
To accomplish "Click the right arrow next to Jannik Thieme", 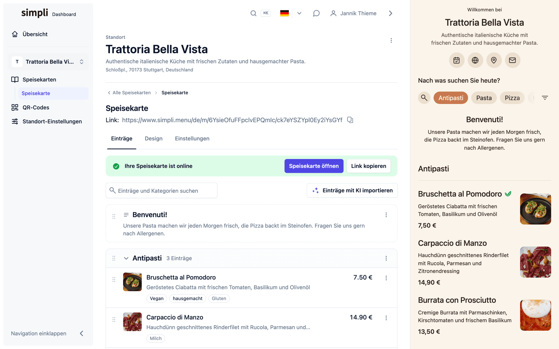I will [391, 13].
